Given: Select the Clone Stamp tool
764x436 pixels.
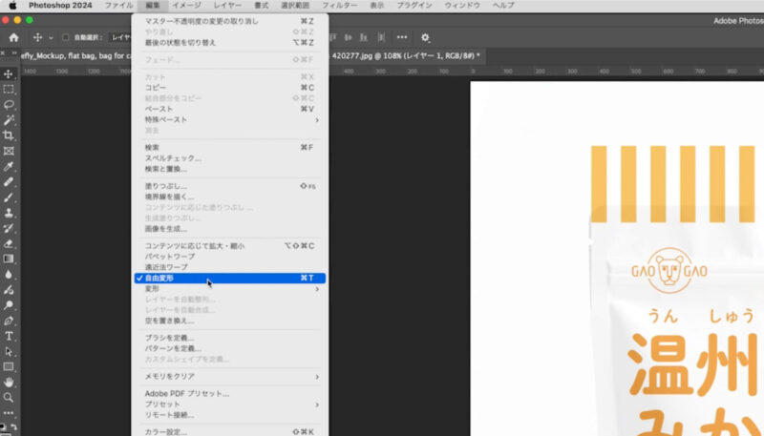Looking at the screenshot, I should (9, 213).
